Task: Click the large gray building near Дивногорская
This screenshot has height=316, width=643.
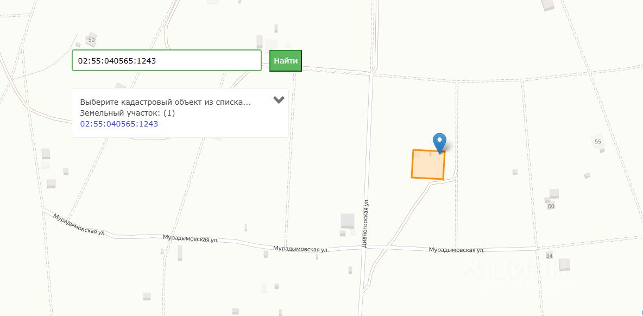Action: (348, 221)
